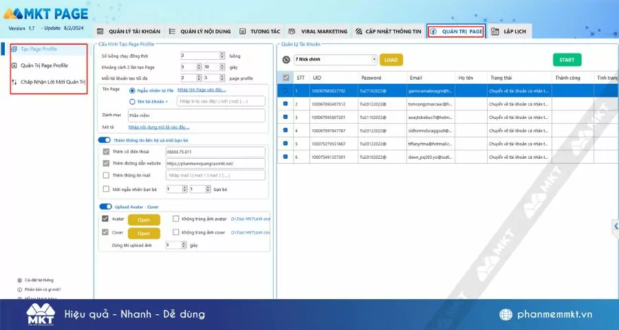Click the Lập Lịch calendar icon
This screenshot has width=619, height=330.
click(x=495, y=31)
